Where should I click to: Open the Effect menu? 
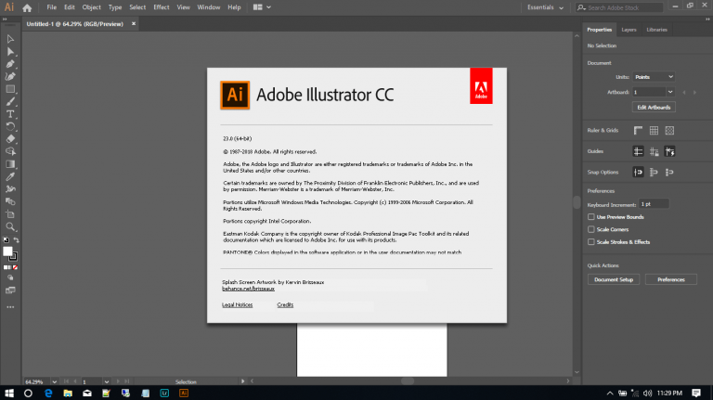161,7
